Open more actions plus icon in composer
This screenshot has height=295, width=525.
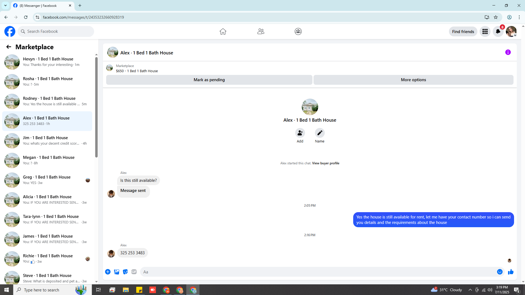point(108,272)
